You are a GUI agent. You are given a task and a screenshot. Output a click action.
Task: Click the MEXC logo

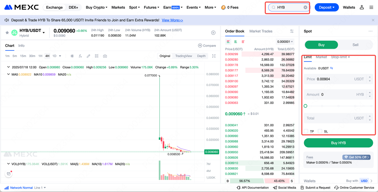click(x=22, y=7)
